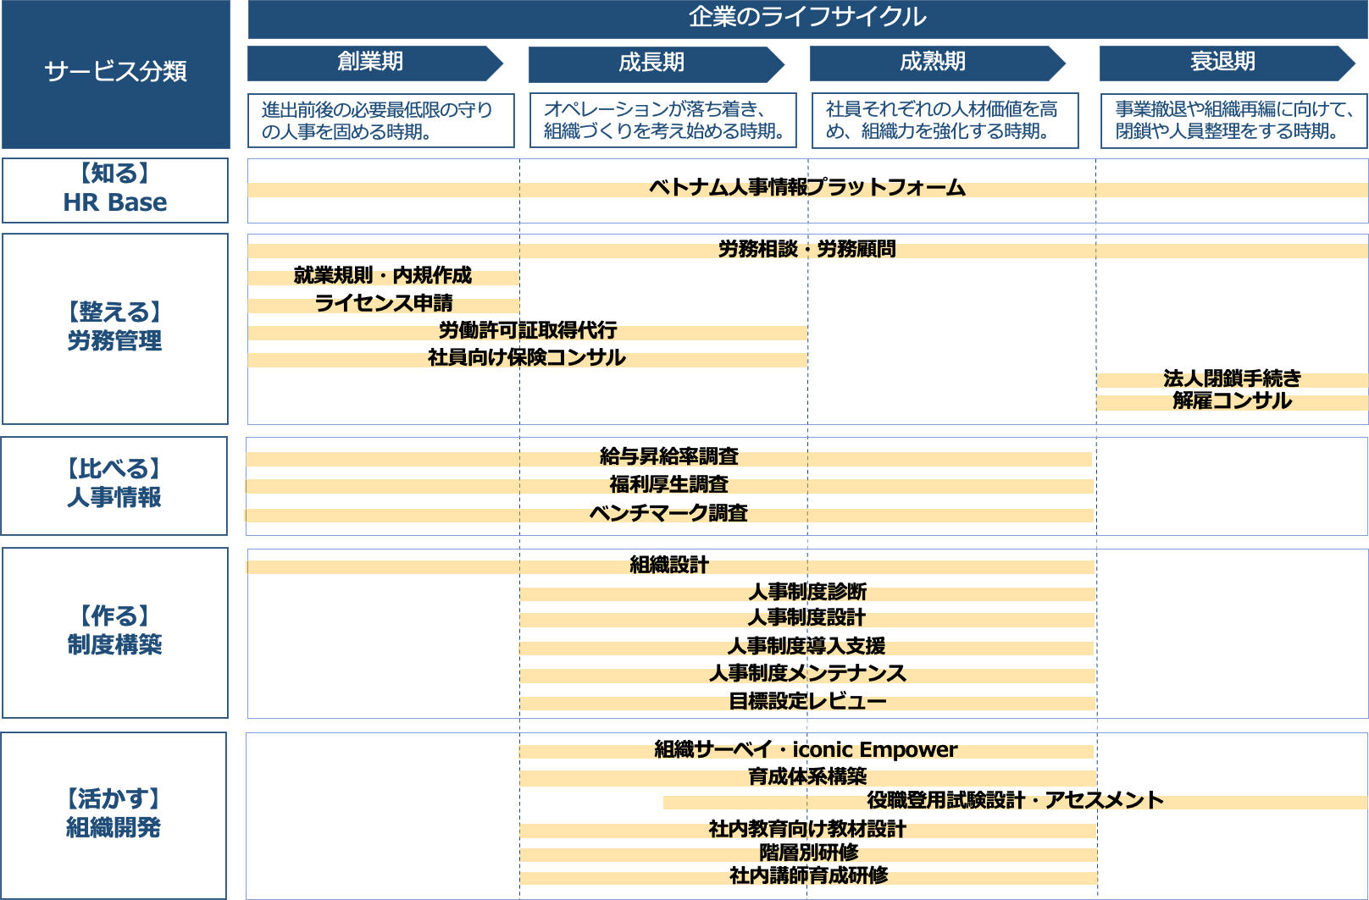Click the 企業のライフサイクル title banner
Image resolution: width=1369 pixels, height=900 pixels.
coord(806,18)
